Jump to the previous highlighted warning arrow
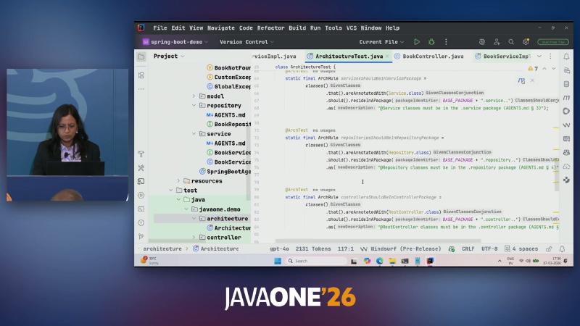The width and height of the screenshot is (580, 326). click(544, 69)
